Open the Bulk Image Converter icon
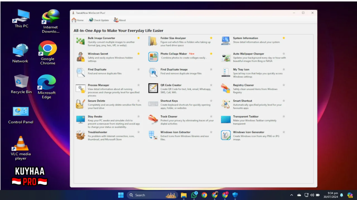Screen dimensions: 357x200 (x=80, y=41)
